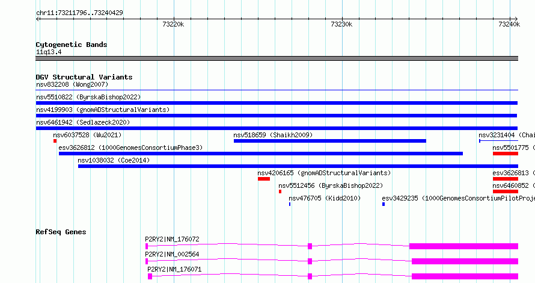Click the P2RY2|NM_176072 gene label
Viewport: 535px width, 283px height.
tap(172, 239)
